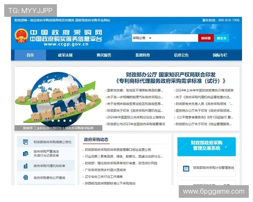Click the 政府采购意向公开查询 search-document icon
The width and height of the screenshot is (253, 202).
[x=25, y=178]
